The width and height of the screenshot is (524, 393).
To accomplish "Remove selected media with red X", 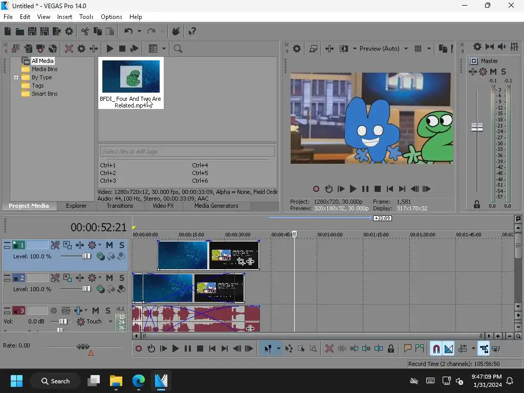I will 69,49.
